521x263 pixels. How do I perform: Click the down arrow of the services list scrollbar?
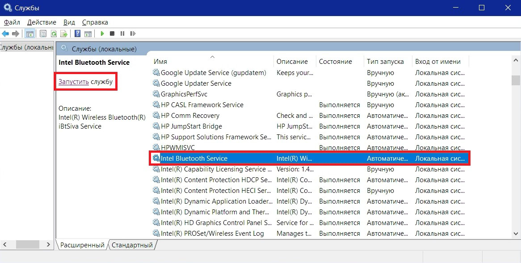(516, 234)
